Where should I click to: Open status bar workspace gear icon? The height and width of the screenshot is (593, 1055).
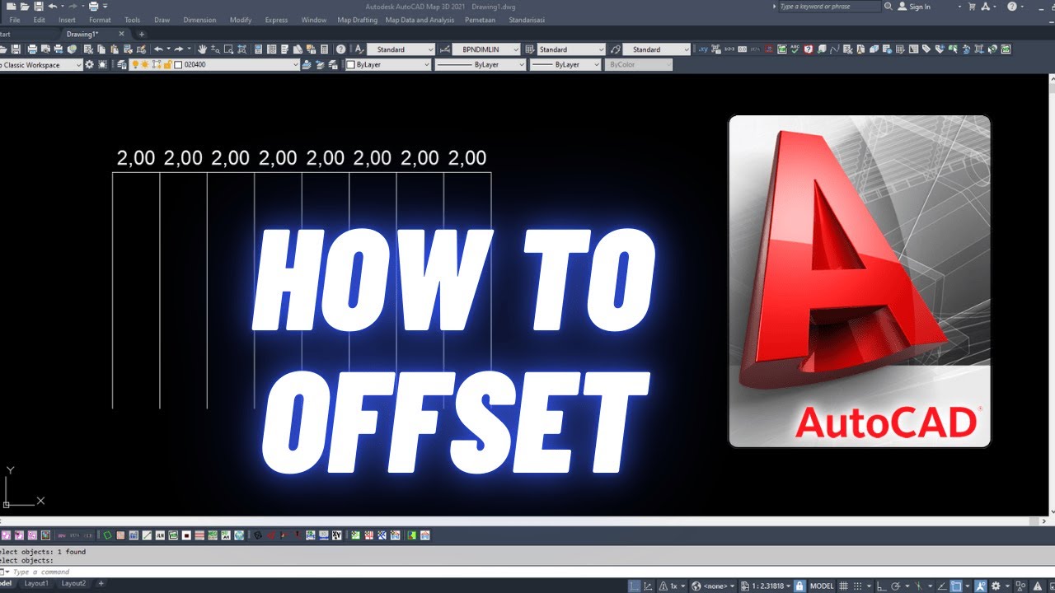pyautogui.click(x=996, y=586)
